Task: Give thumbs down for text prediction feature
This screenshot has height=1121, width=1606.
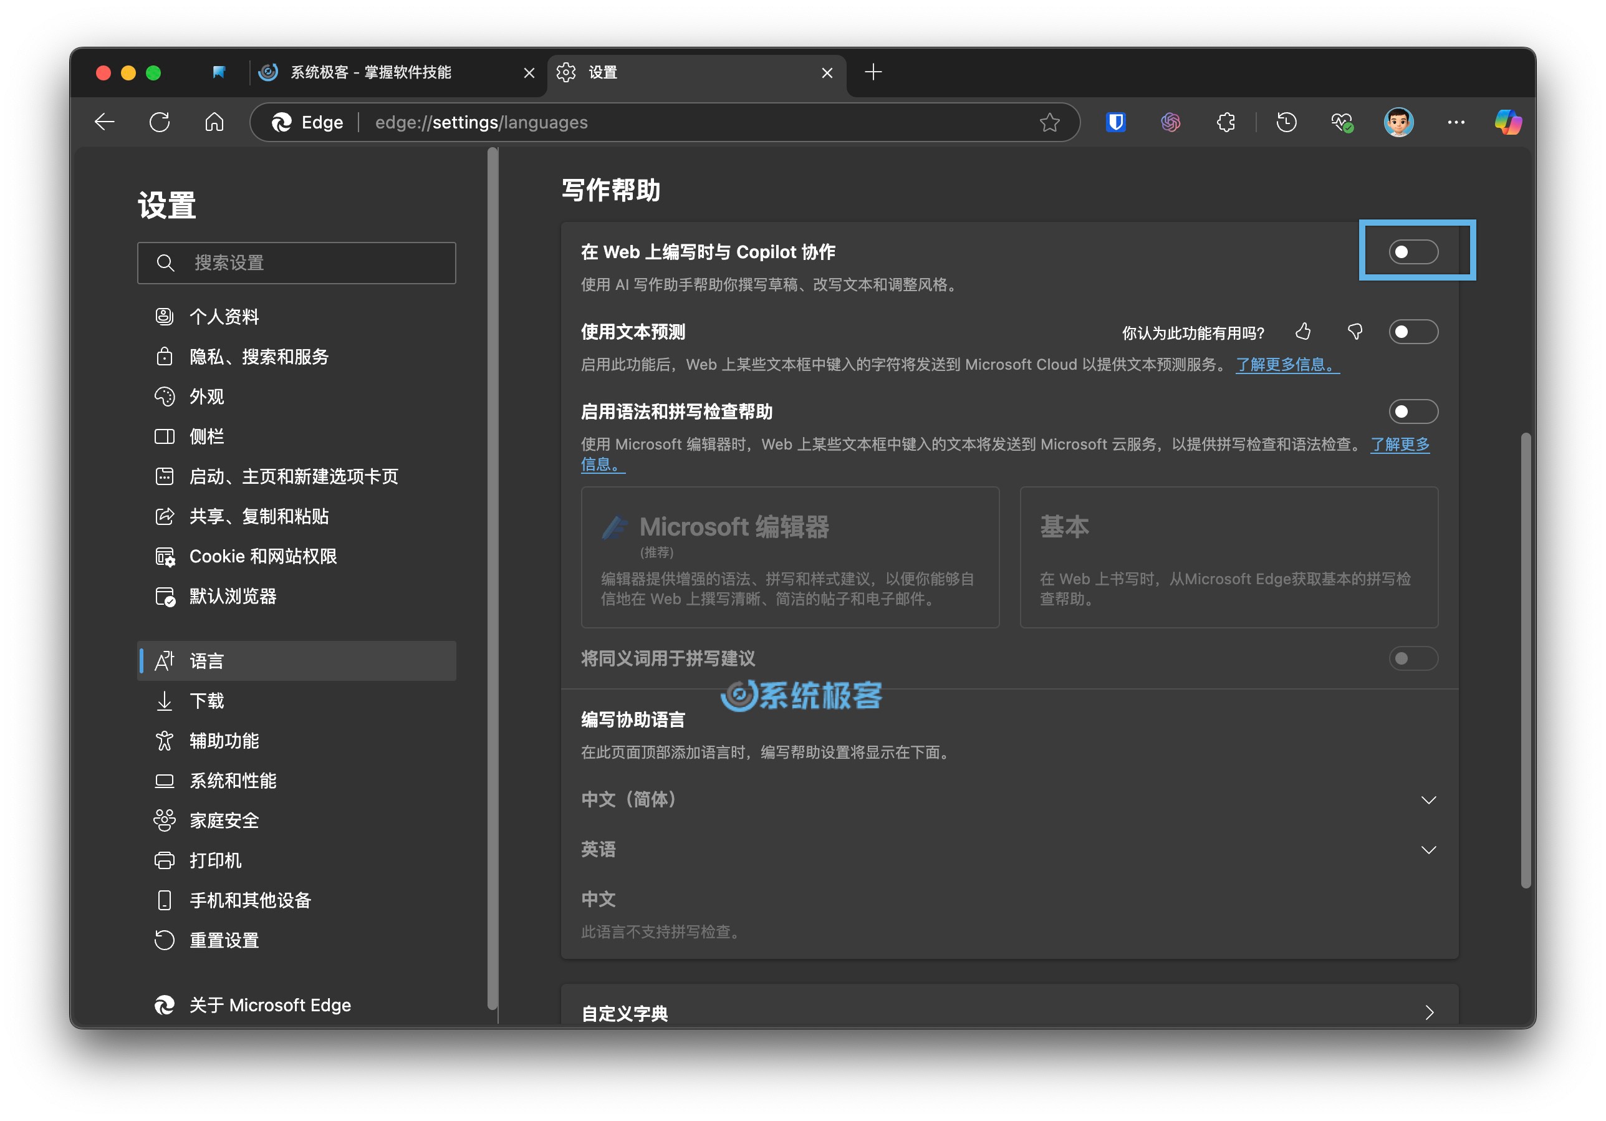Action: pyautogui.click(x=1355, y=332)
